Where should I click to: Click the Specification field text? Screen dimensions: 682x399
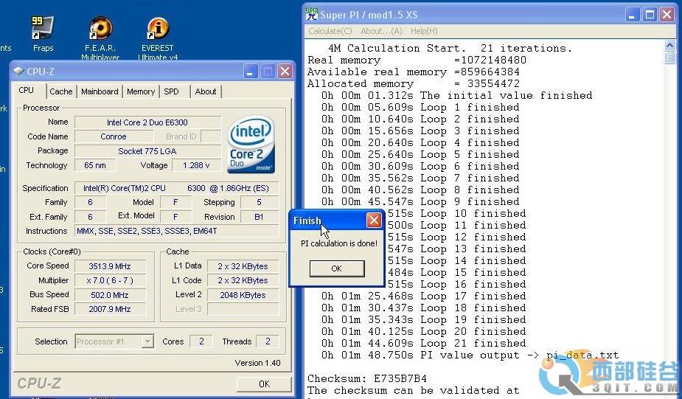(176, 188)
